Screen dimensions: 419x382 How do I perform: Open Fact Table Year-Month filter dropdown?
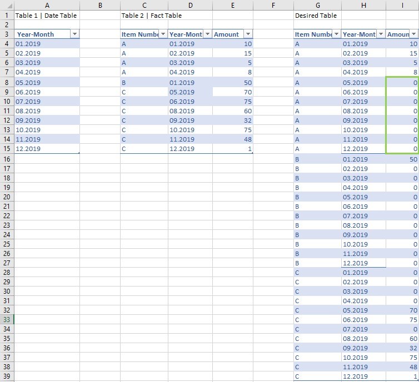[x=207, y=34]
